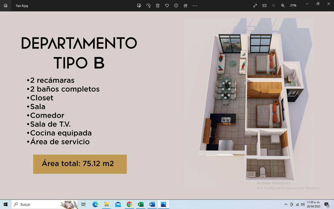This screenshot has width=334, height=209.
Task: Open the Photos app home icon
Action: [x=6, y=6]
